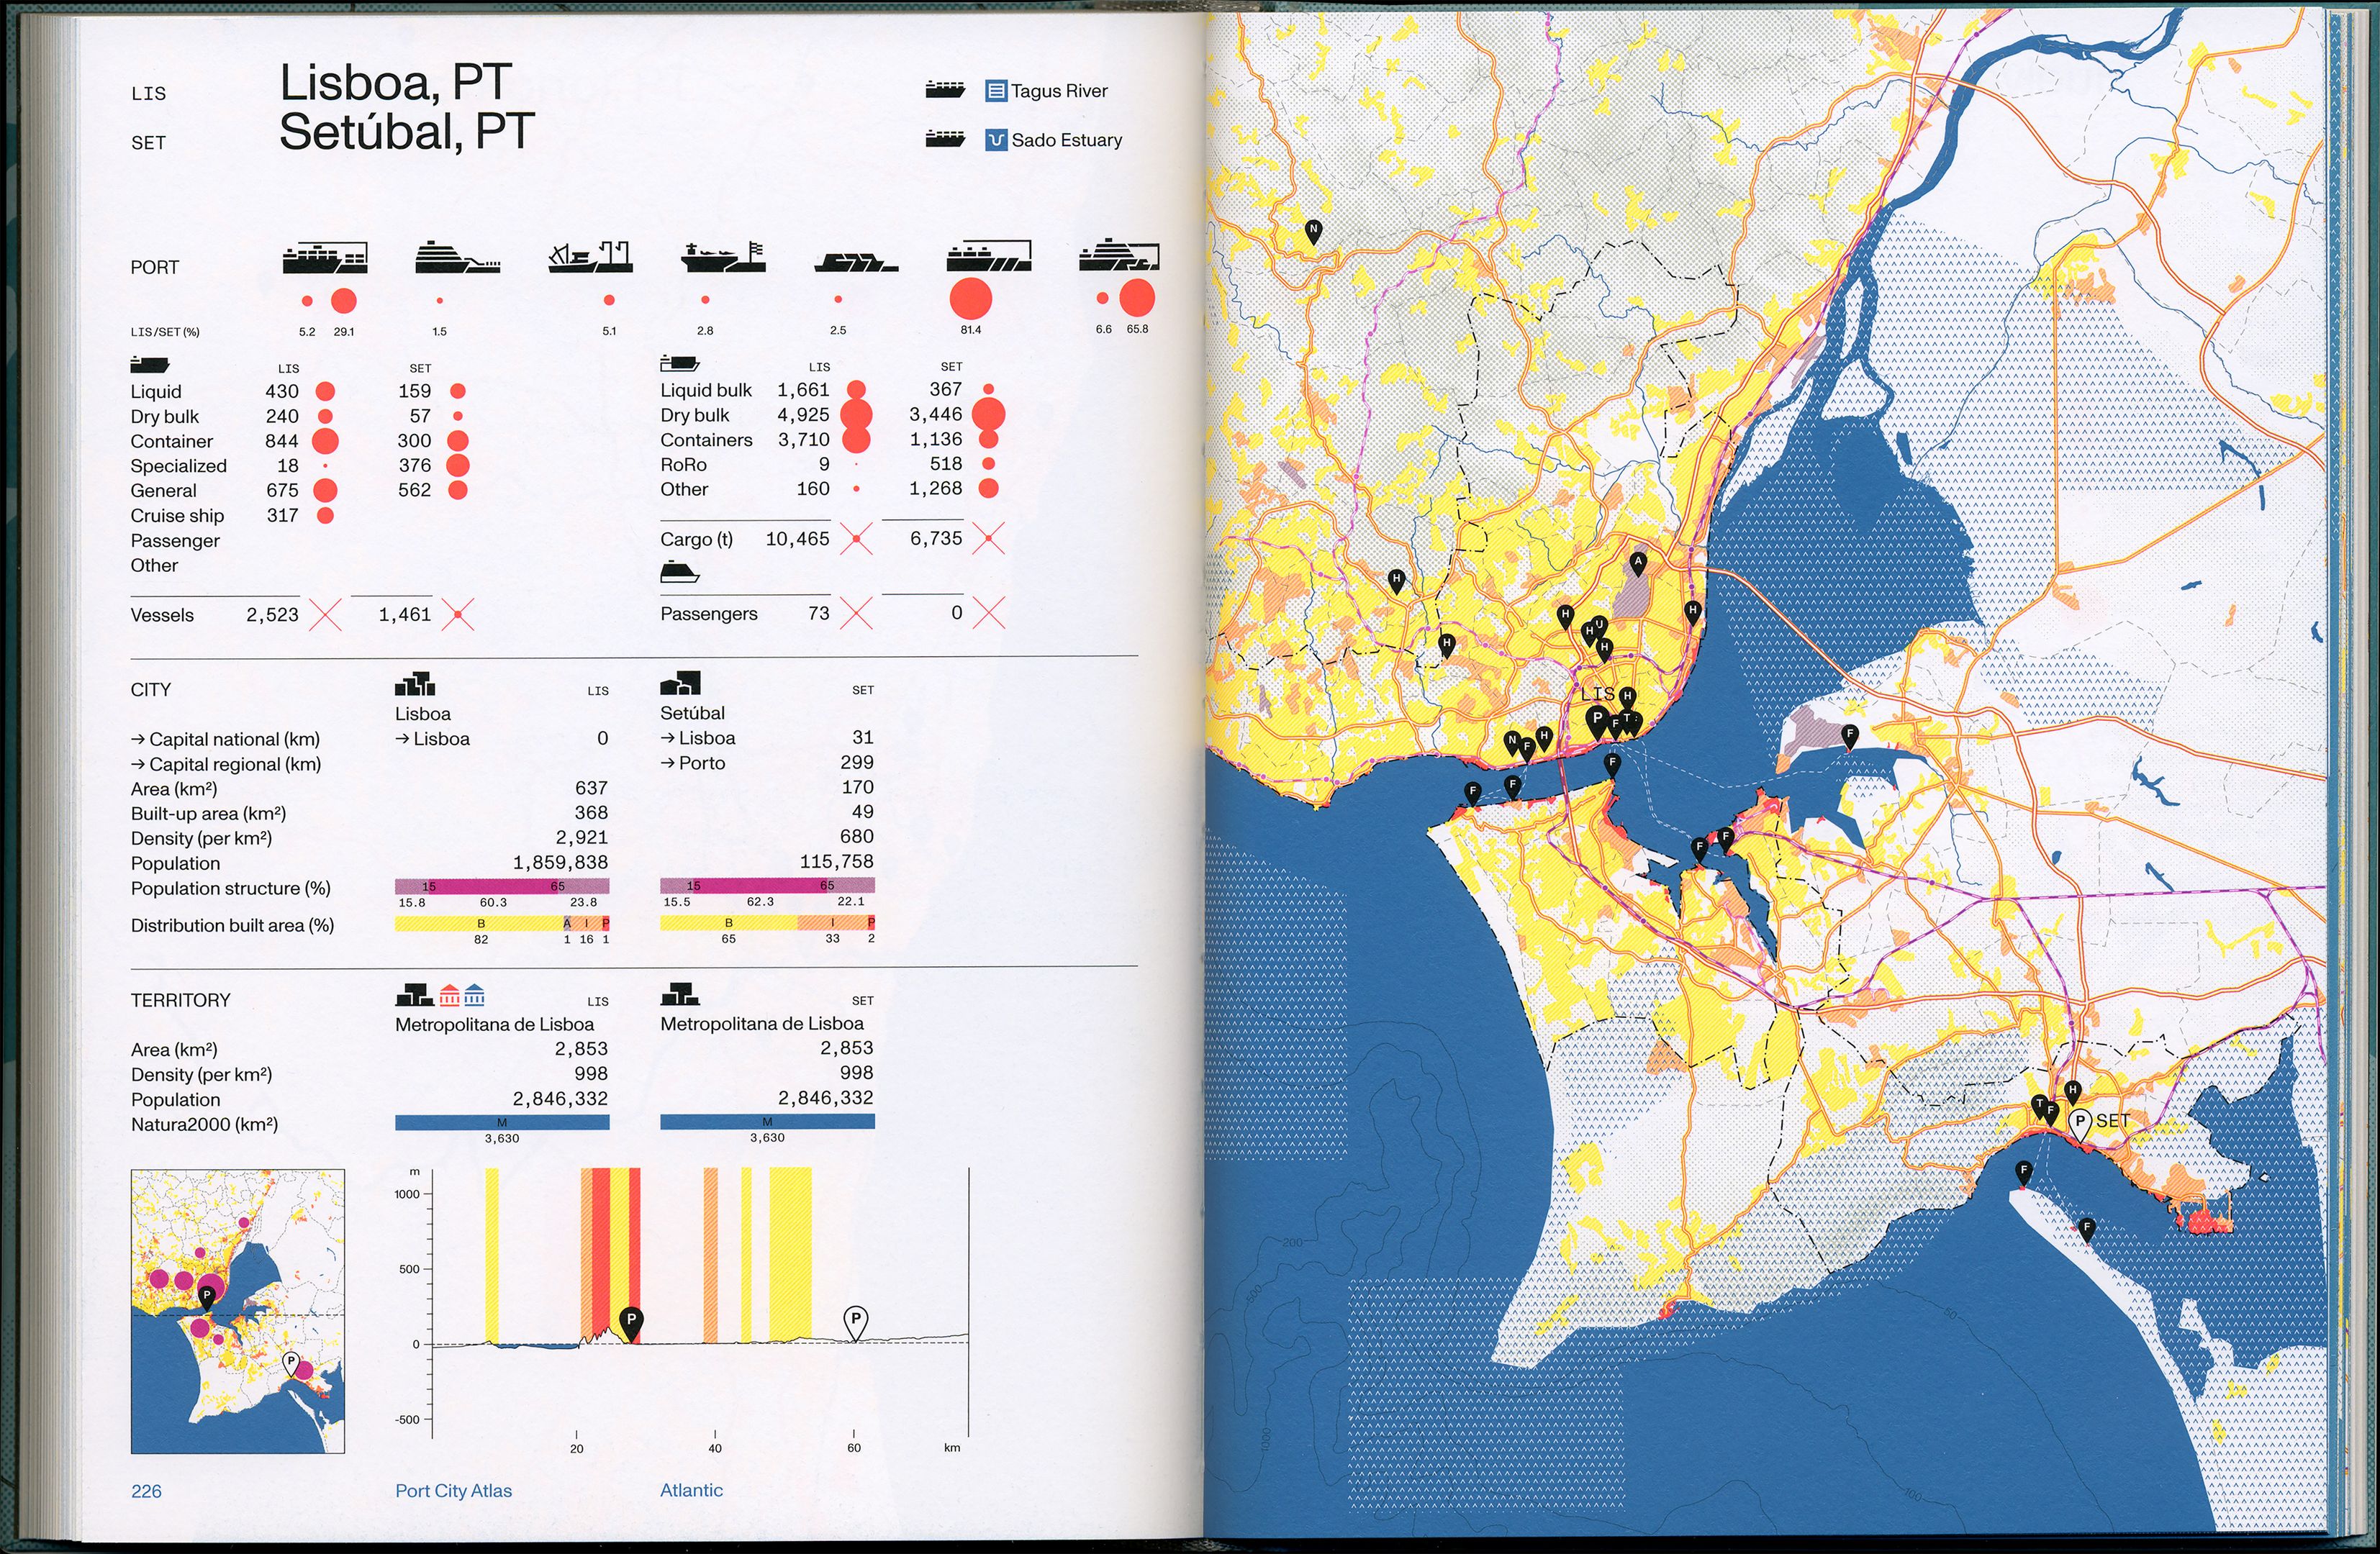Open the small overview map thumbnail
2380x1554 pixels.
238,1310
